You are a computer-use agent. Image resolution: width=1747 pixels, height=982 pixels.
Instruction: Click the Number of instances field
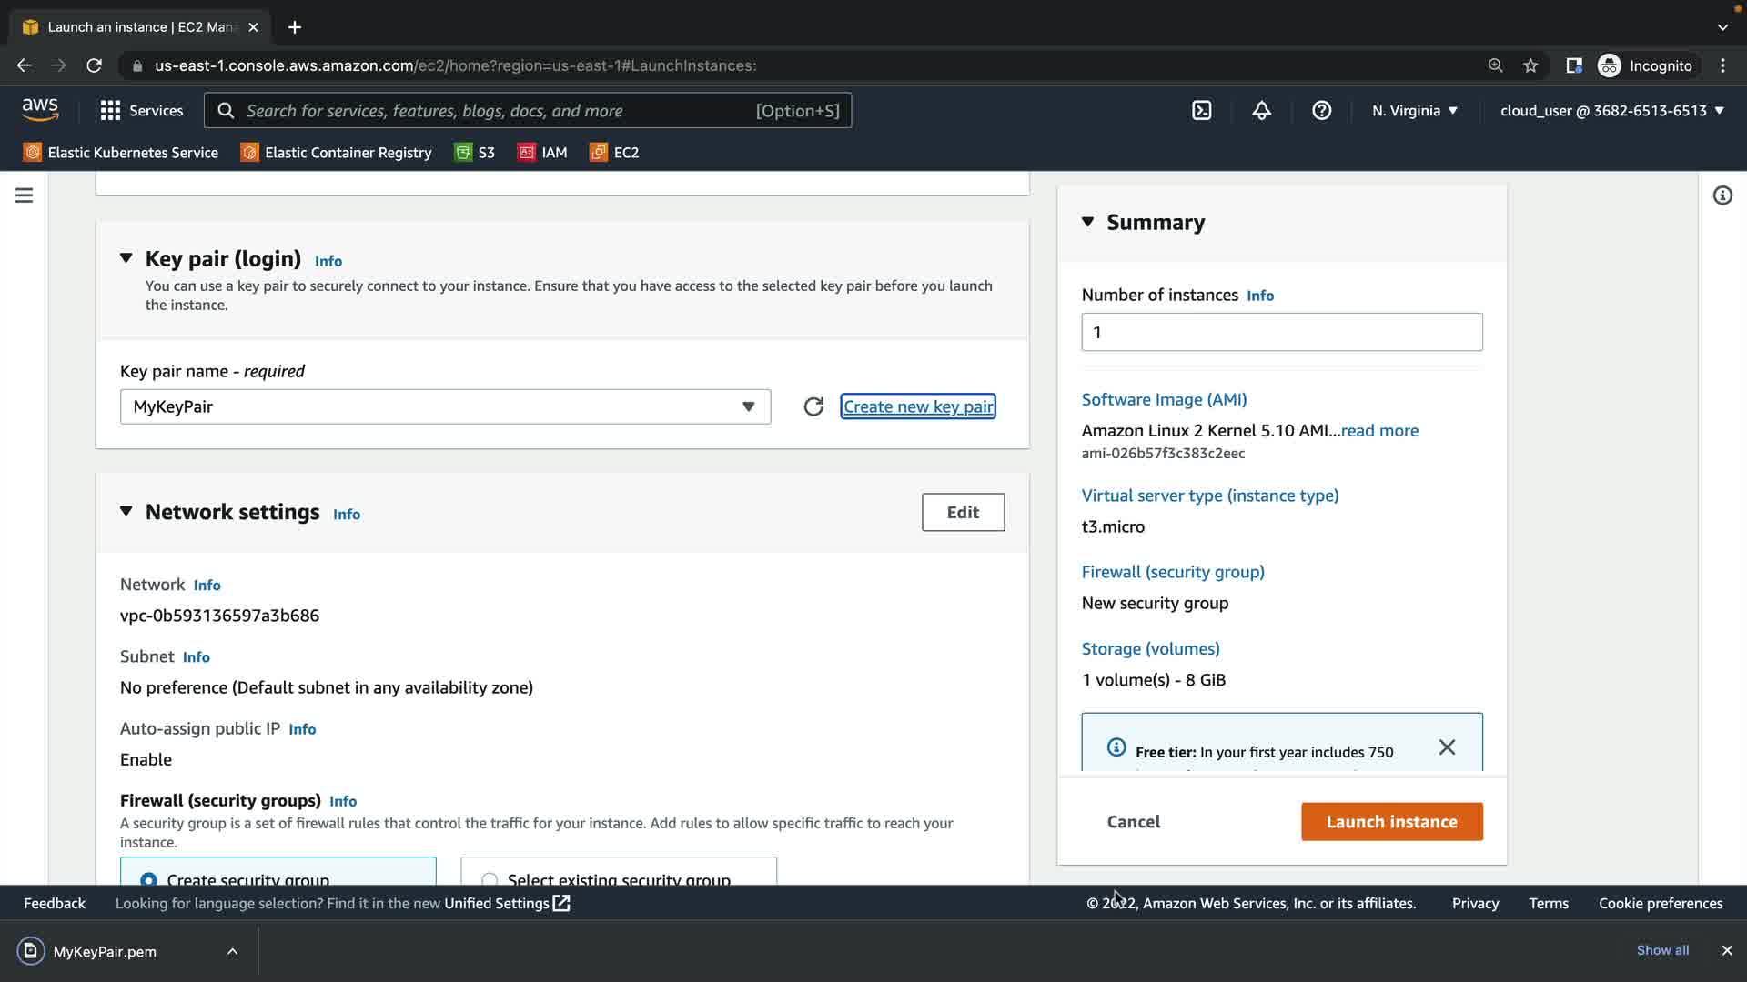(x=1281, y=332)
